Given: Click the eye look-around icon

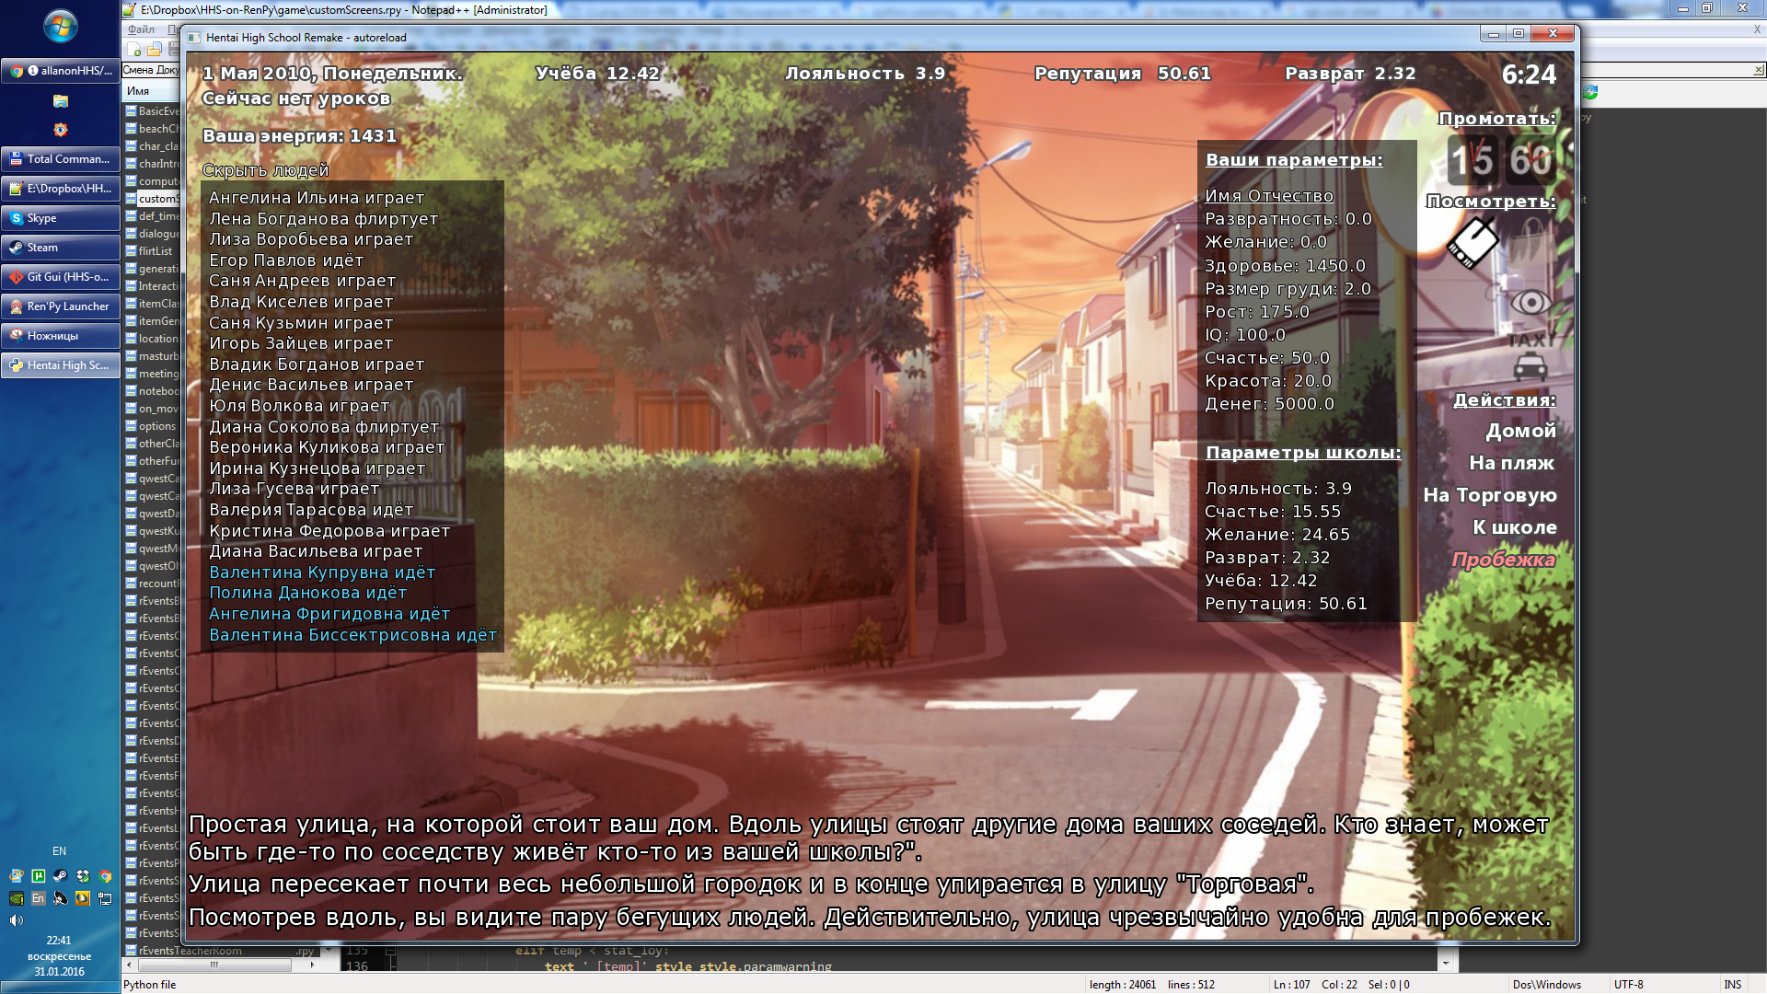Looking at the screenshot, I should (x=1530, y=302).
